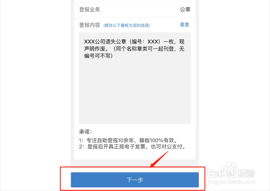Click the blue 下一步 button

(x=135, y=180)
